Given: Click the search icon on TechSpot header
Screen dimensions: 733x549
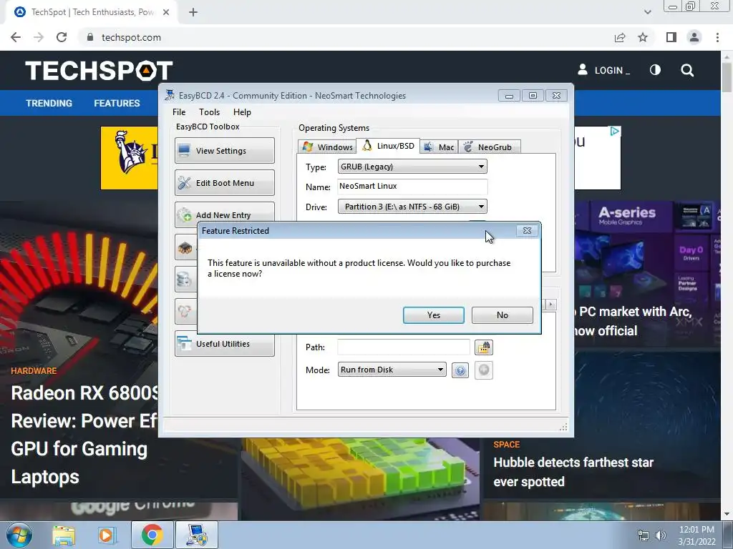Looking at the screenshot, I should (687, 71).
